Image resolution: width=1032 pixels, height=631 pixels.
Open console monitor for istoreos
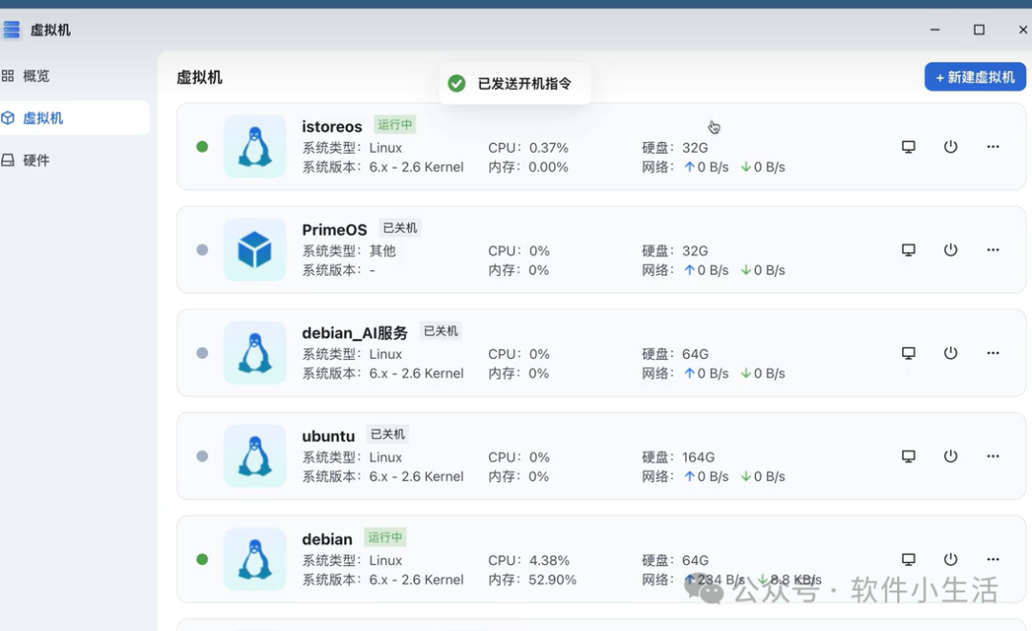click(x=909, y=147)
